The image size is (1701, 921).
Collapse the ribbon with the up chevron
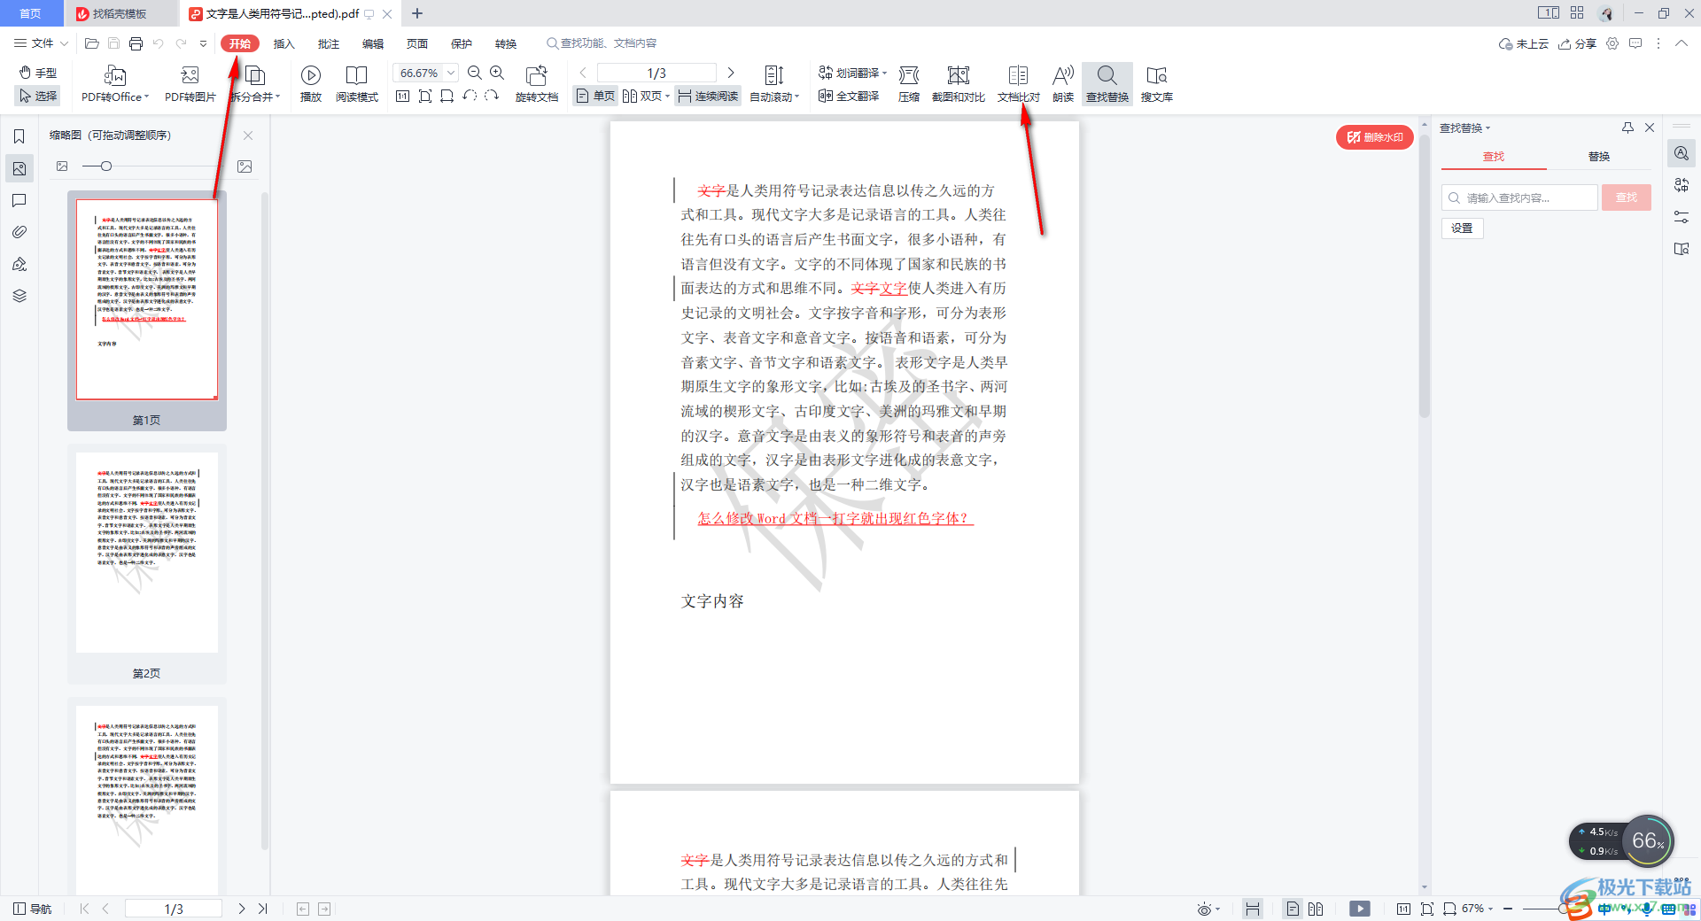(x=1681, y=43)
